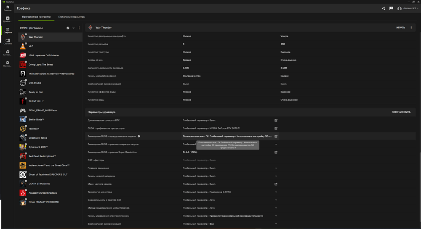Open the Главная (Home) sidebar icon
421x229 pixels.
[x=8, y=8]
